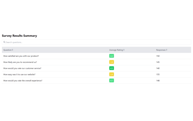The width and height of the screenshot is (193, 121).
Task: Click "How would you rate the overall experience?"
Action: click(x=23, y=81)
